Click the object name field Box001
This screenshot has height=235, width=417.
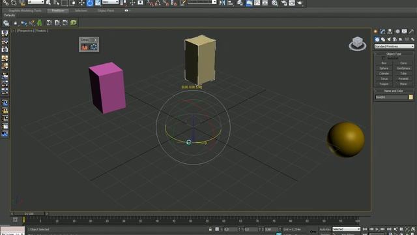pyautogui.click(x=391, y=97)
